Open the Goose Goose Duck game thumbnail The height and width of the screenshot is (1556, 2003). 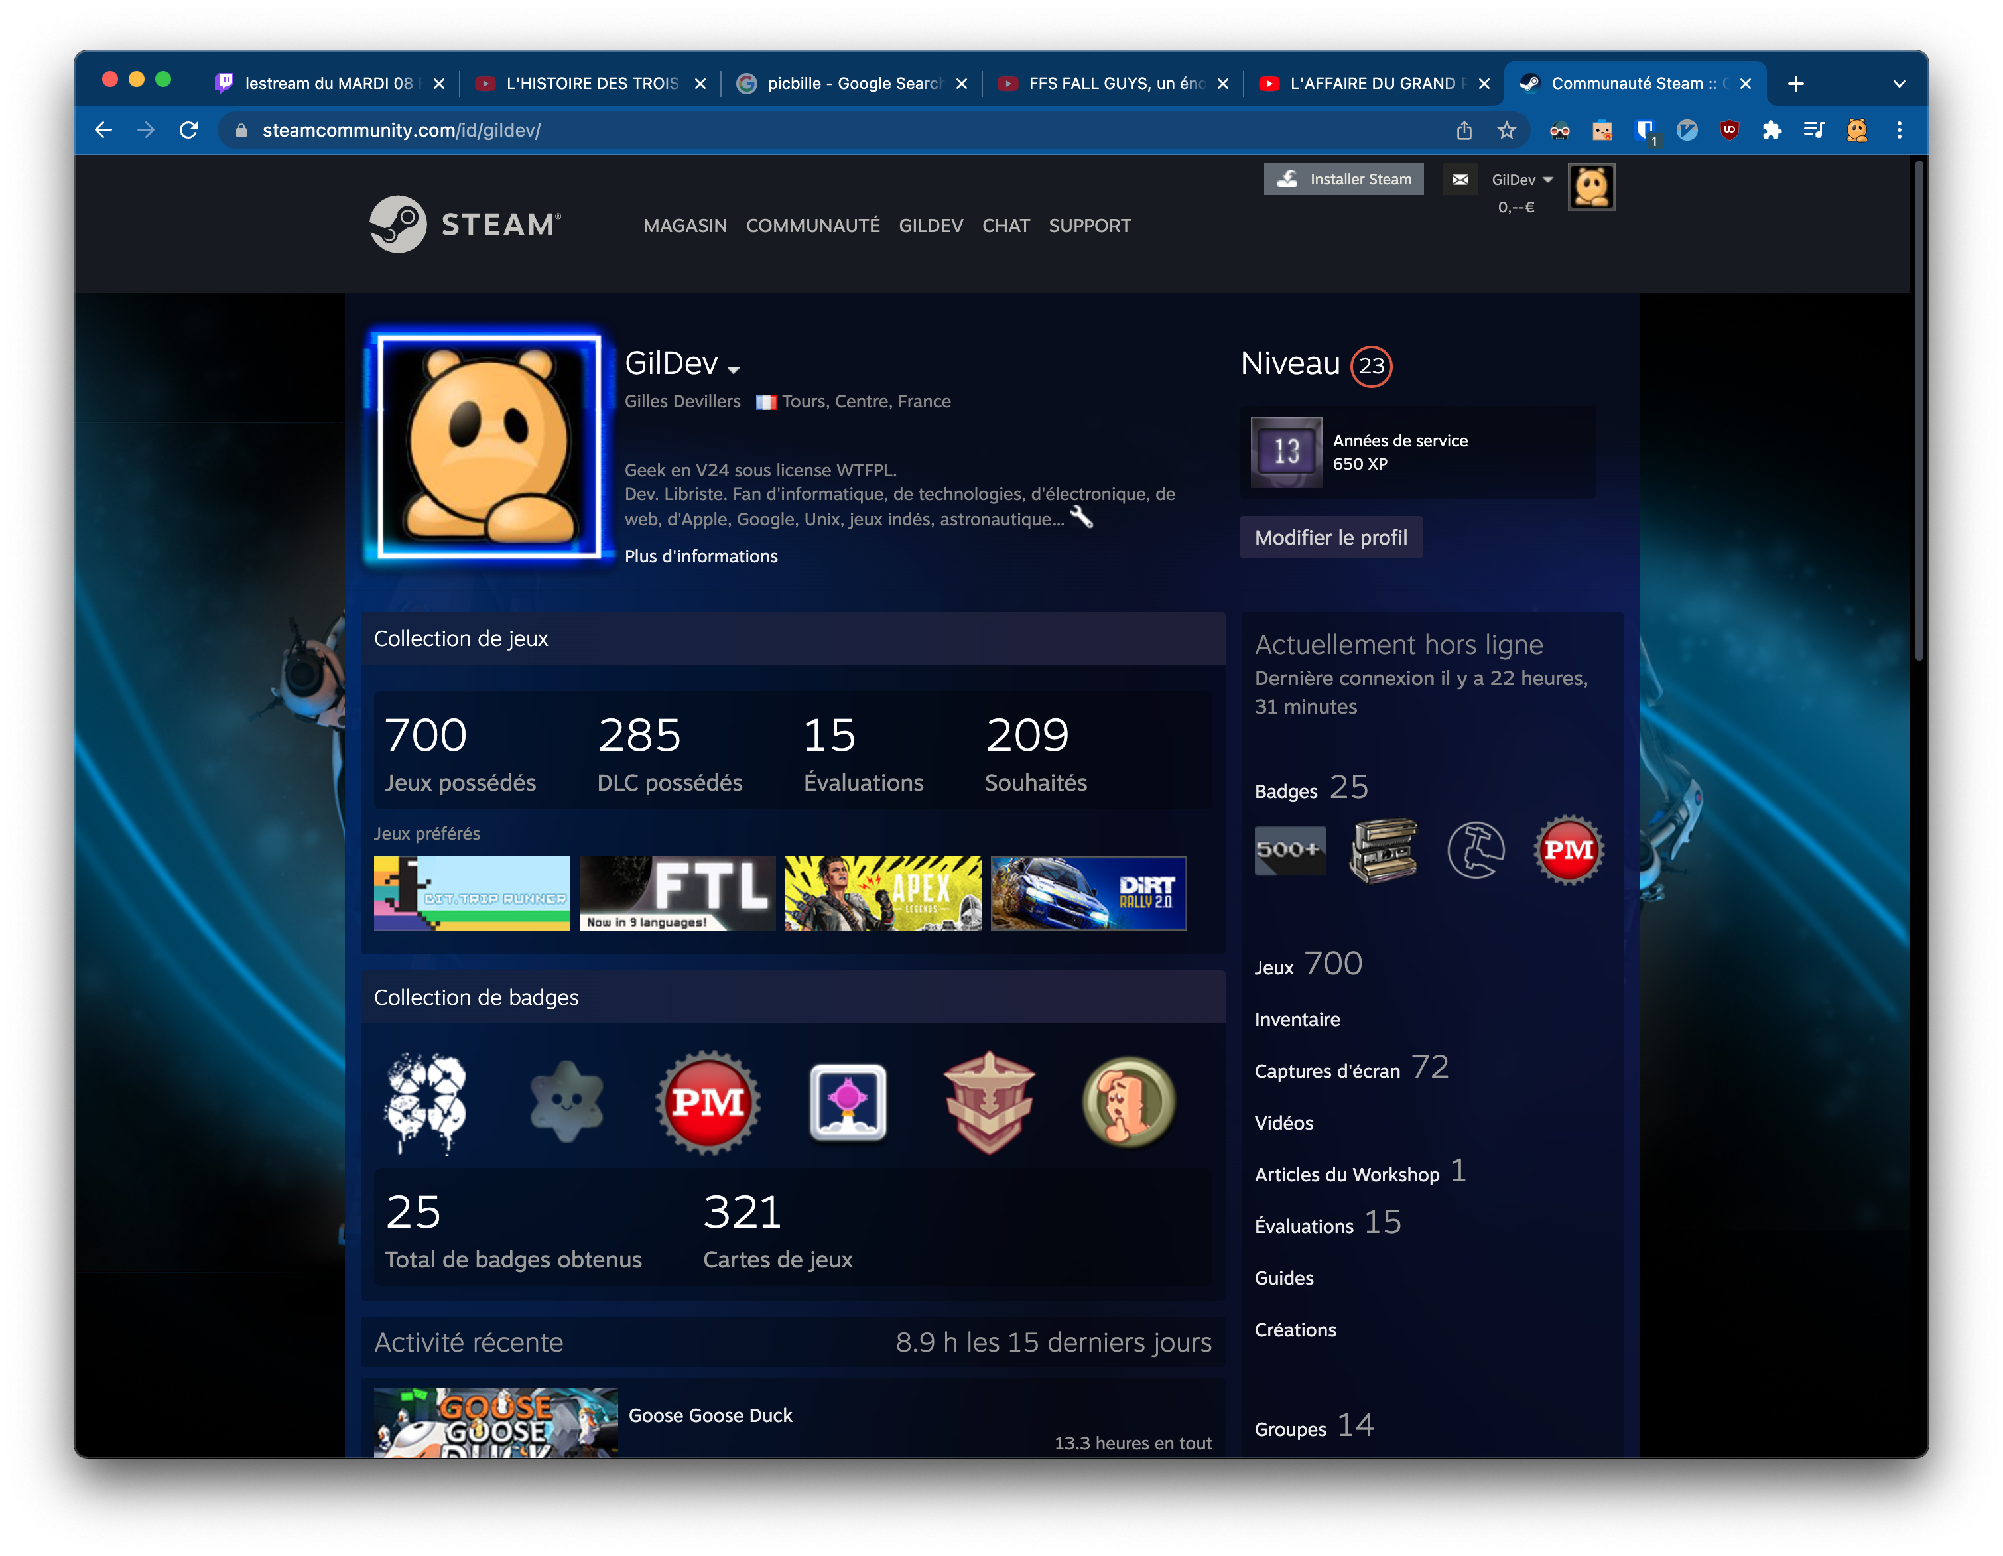(x=495, y=1422)
